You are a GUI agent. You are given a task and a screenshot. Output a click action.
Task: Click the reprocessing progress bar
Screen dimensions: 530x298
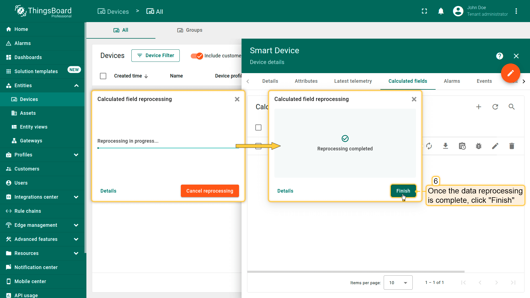point(168,148)
